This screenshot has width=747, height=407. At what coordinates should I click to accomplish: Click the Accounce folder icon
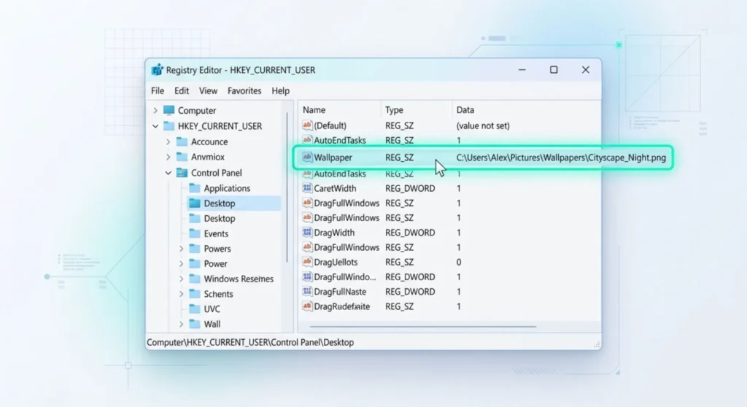[x=182, y=142]
